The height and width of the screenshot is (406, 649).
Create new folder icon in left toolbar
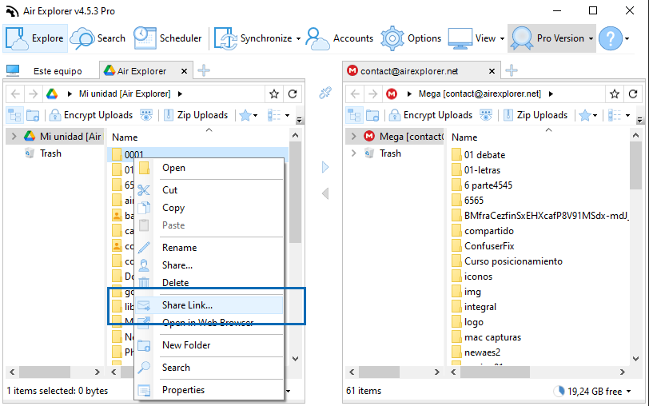click(33, 115)
